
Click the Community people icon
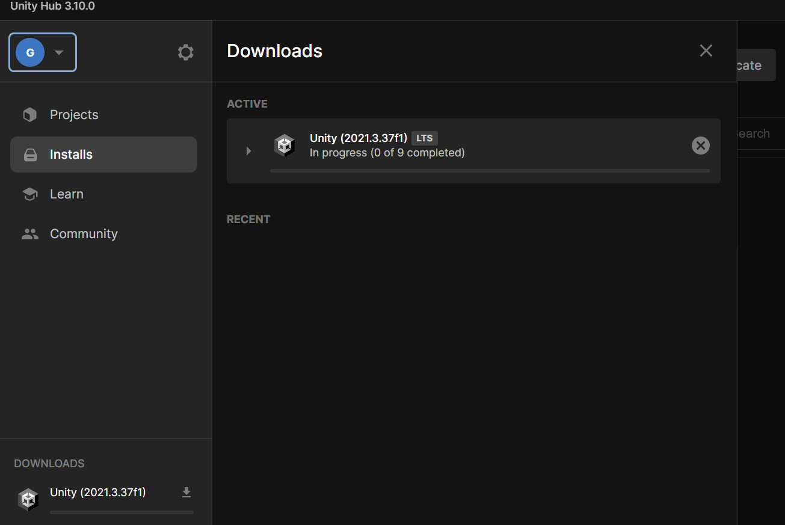click(29, 234)
